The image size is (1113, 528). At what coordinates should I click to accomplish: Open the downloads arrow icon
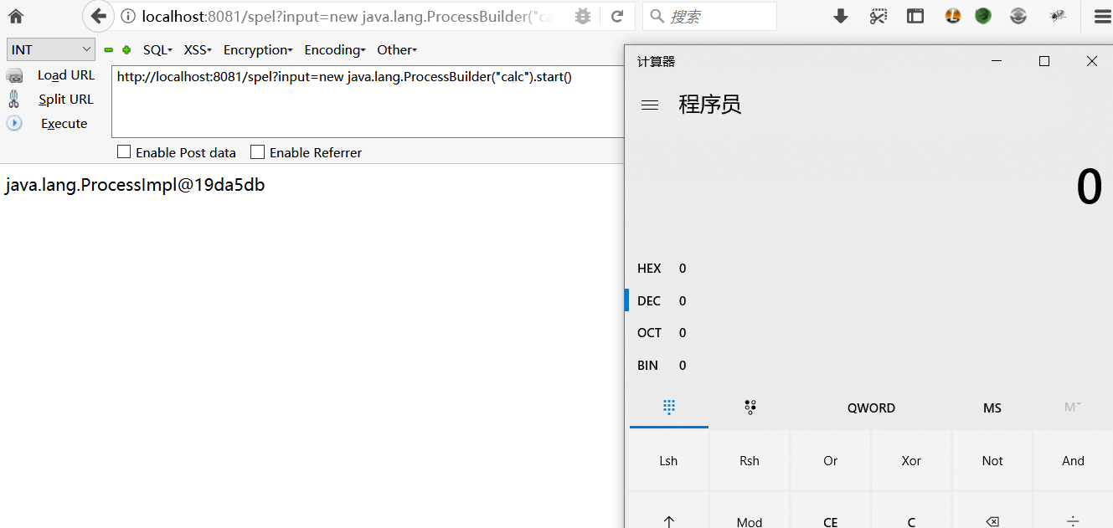click(841, 16)
